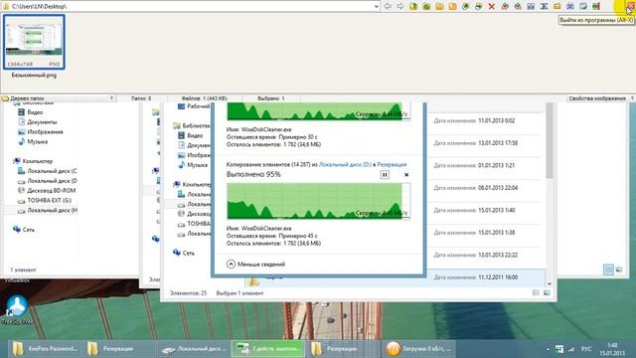Screen dimensions: 636x358
Task: Open the 2 действ. выполн... taskbar button
Action: pos(267,349)
